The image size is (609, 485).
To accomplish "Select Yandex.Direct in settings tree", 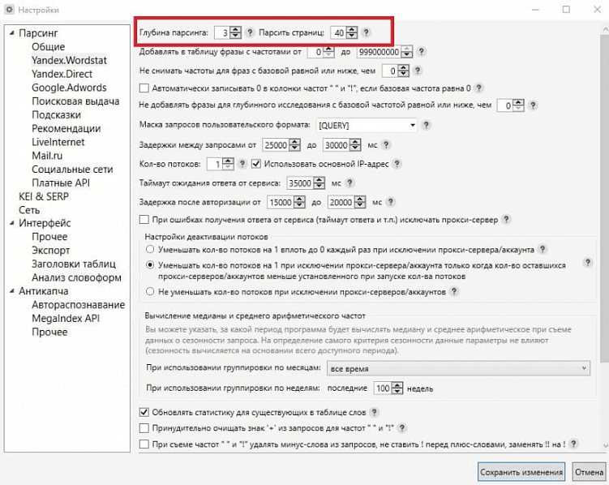I will pyautogui.click(x=62, y=74).
